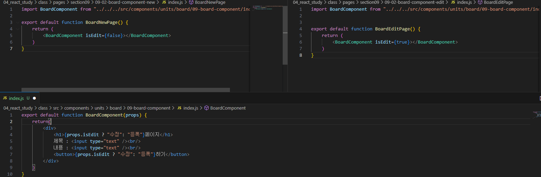Image resolution: width=541 pixels, height=177 pixels.
Task: Click the return( line in BoardComponent editor
Action: pos(42,122)
